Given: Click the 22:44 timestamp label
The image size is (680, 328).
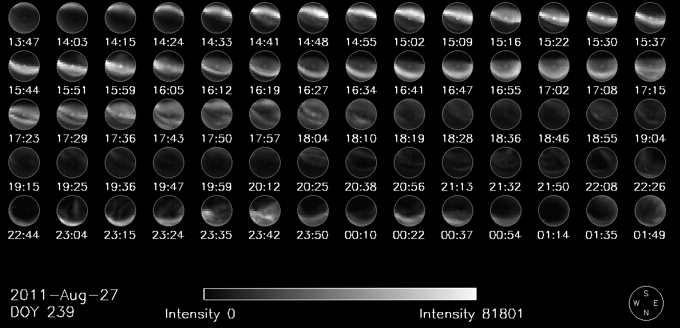Looking at the screenshot, I should 24,235.
